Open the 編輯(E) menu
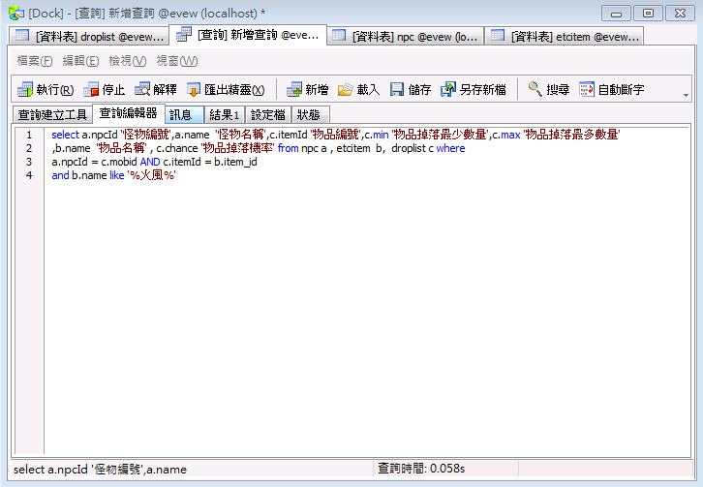Image resolution: width=703 pixels, height=487 pixels. pos(80,61)
